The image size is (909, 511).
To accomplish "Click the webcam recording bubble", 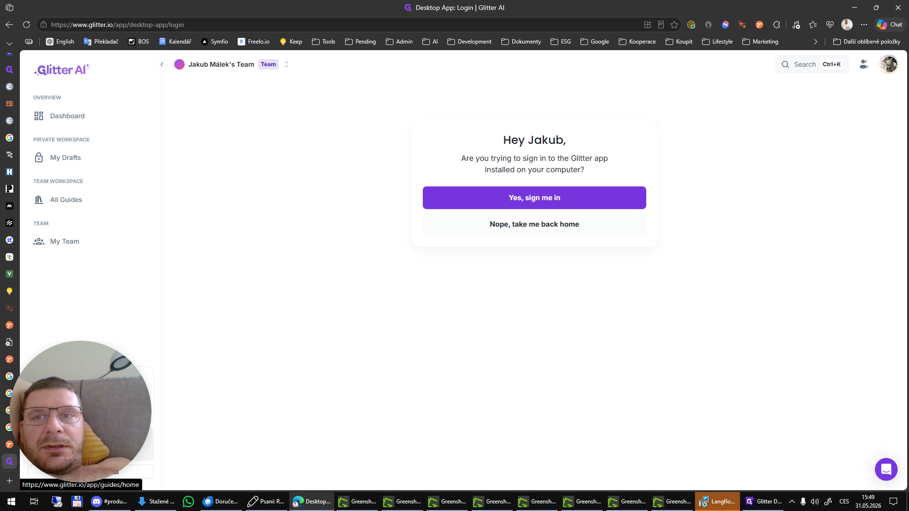I will (80, 412).
